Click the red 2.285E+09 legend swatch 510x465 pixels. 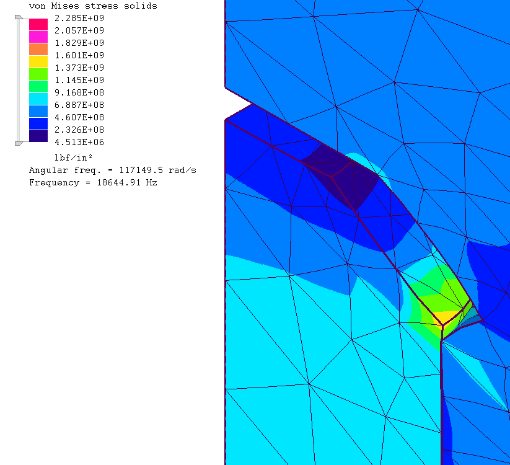tap(38, 24)
